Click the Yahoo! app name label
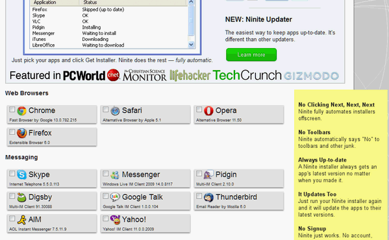The width and height of the screenshot is (389, 240). pyautogui.click(x=134, y=219)
